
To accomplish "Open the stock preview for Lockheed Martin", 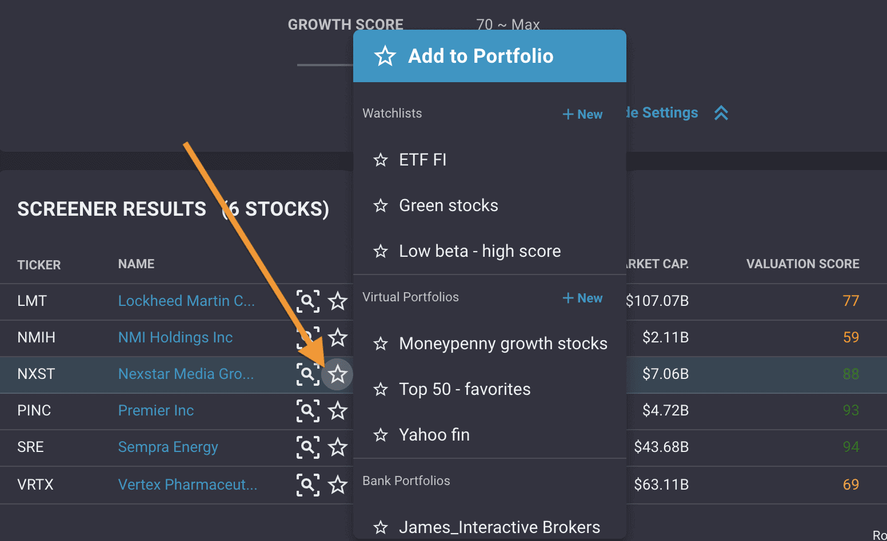I will tap(308, 301).
